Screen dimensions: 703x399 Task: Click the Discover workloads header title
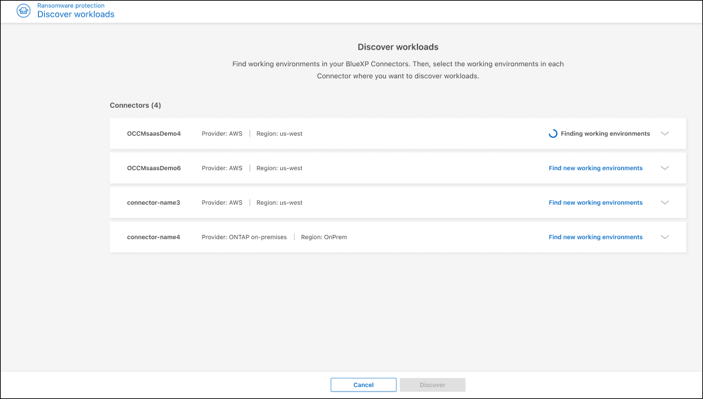[76, 15]
